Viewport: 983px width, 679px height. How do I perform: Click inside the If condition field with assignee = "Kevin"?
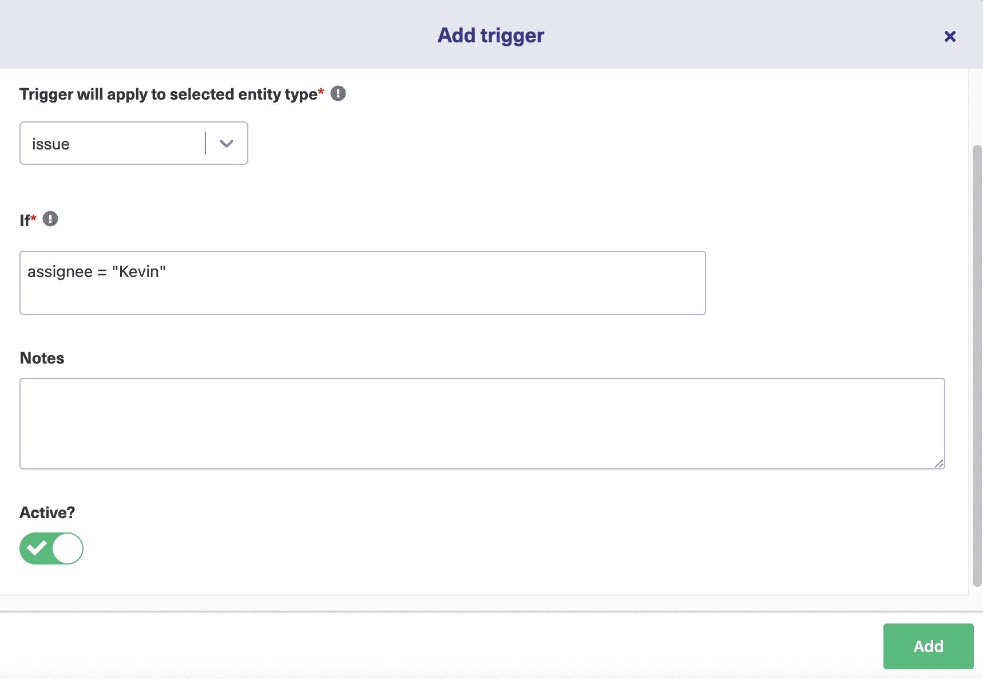pyautogui.click(x=362, y=282)
